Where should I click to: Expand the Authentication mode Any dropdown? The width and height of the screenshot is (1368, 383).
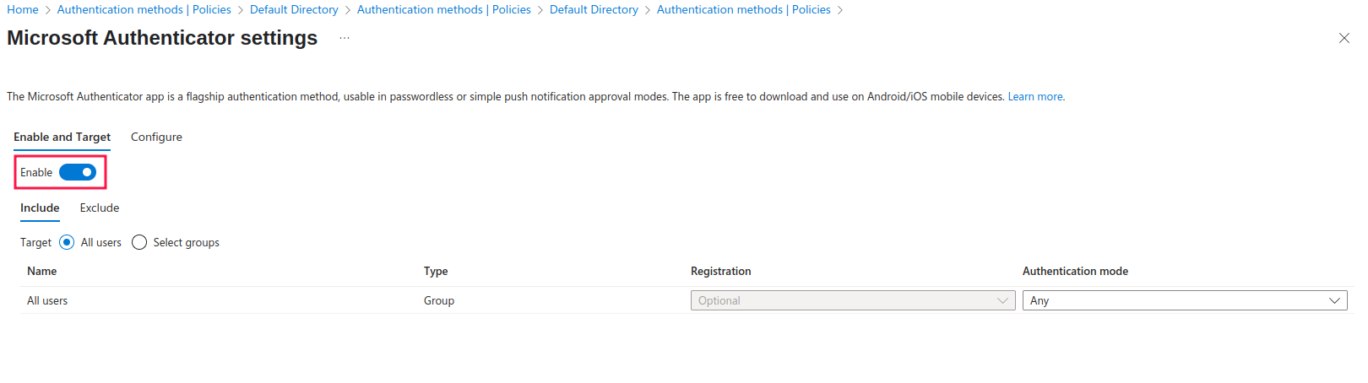pos(1185,300)
